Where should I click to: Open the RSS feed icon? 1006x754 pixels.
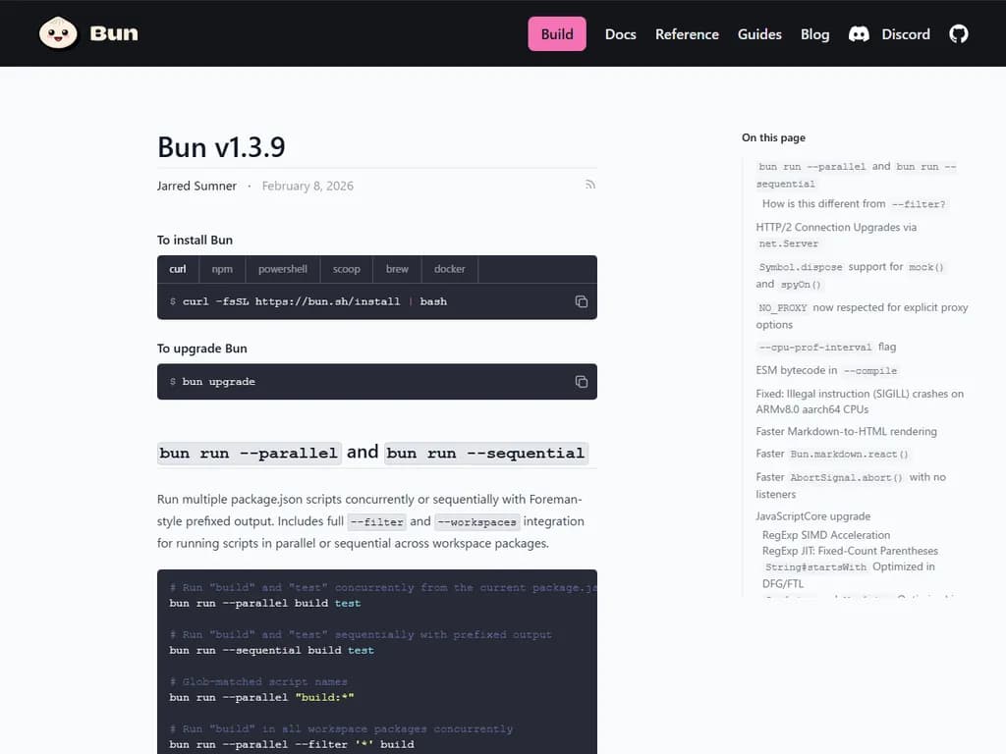pyautogui.click(x=589, y=185)
